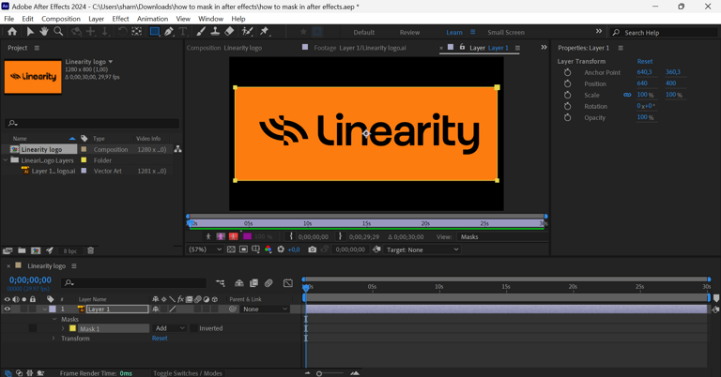Open the Animation menu
721x377 pixels.
tap(152, 19)
